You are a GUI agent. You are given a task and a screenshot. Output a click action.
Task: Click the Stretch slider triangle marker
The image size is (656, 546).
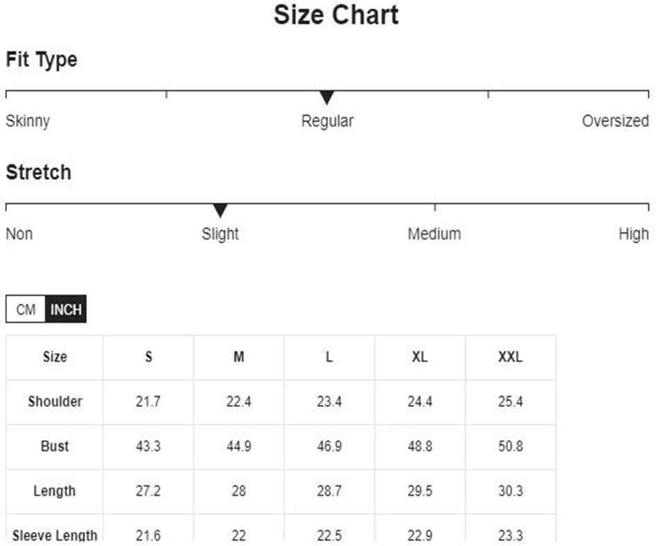click(220, 210)
